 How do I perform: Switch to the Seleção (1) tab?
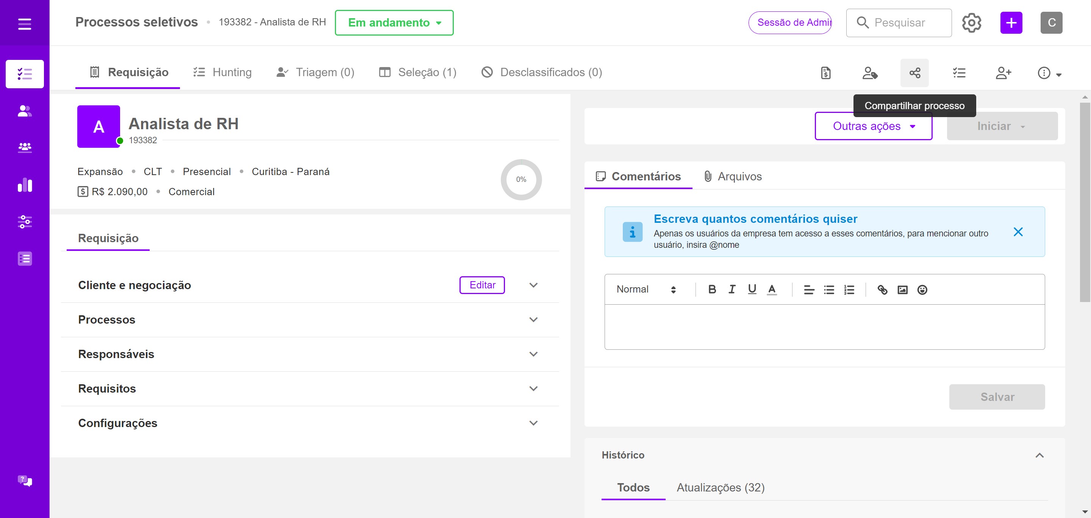coord(417,72)
